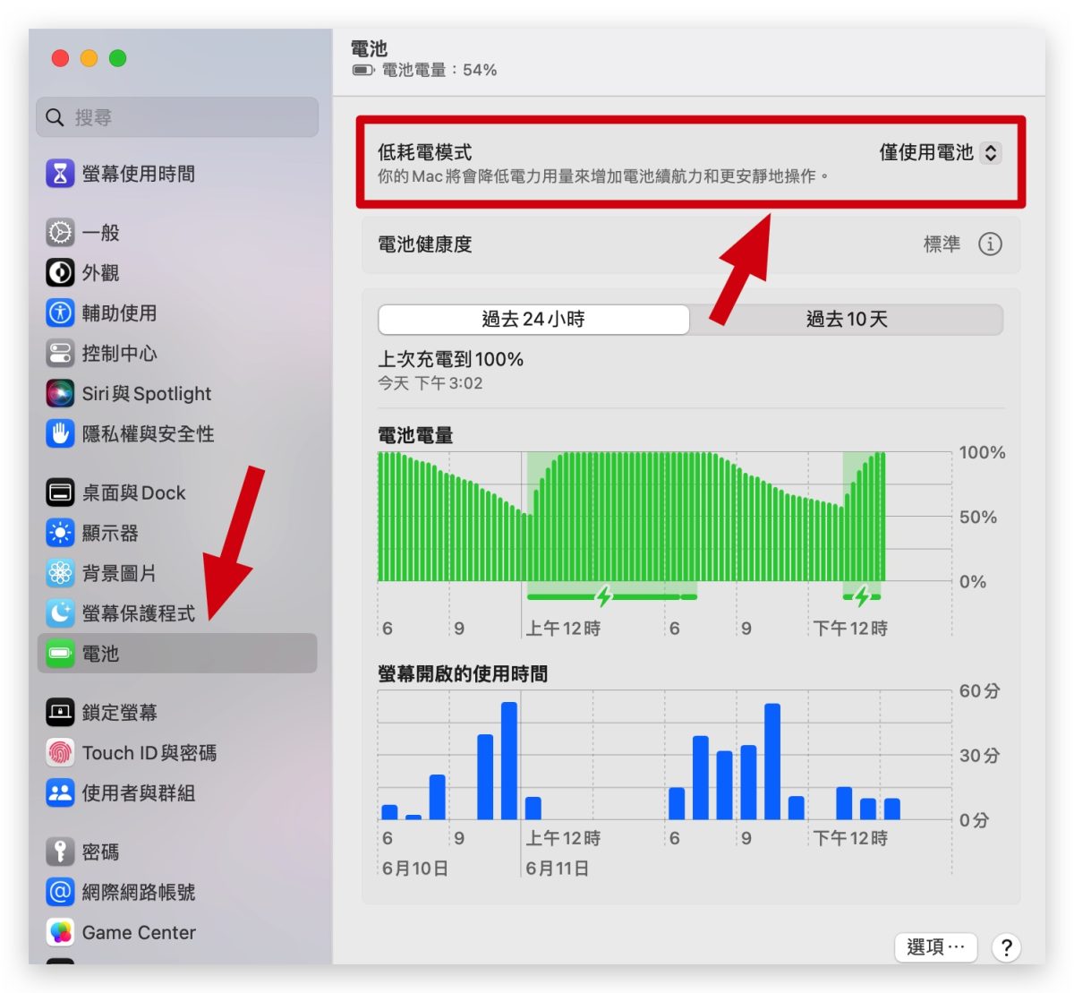Click the Screen Saver (螢幕保護程式) moon icon
Viewport: 1074px width, 993px height.
[60, 613]
